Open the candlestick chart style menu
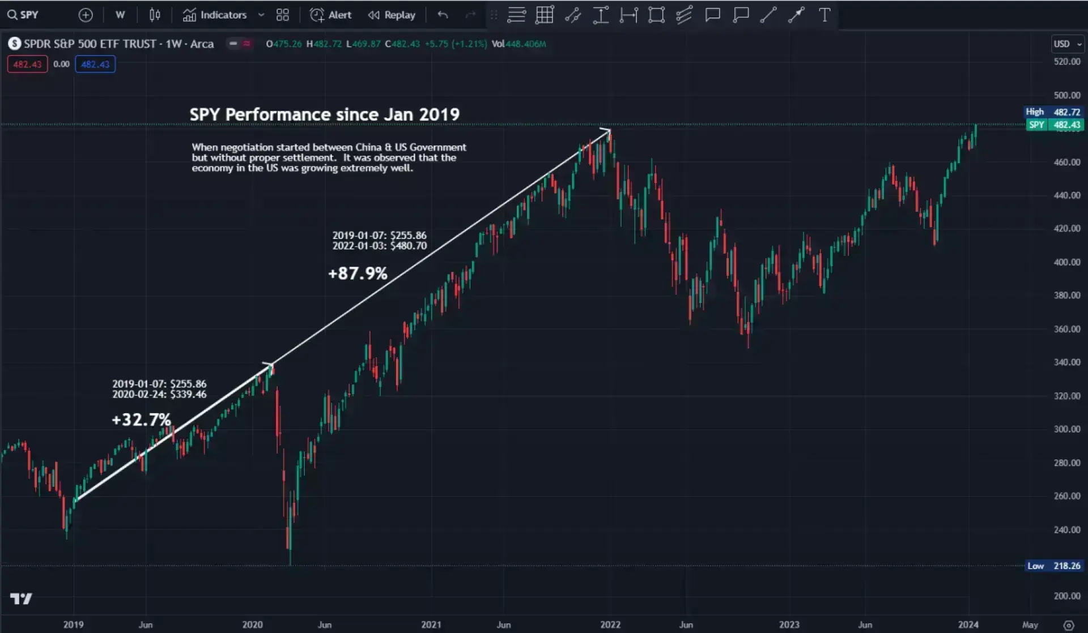 (x=155, y=15)
